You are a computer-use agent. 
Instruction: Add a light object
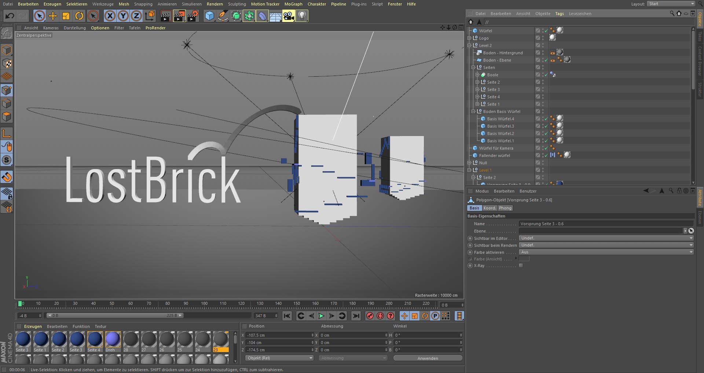tap(302, 16)
